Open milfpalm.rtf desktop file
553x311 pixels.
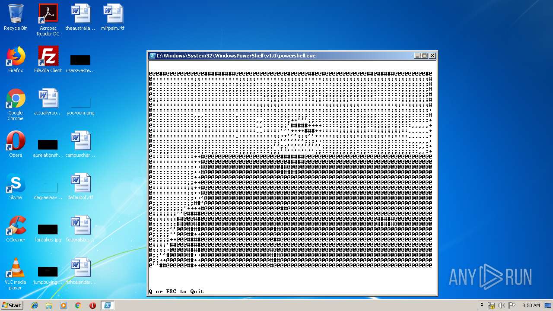[113, 17]
